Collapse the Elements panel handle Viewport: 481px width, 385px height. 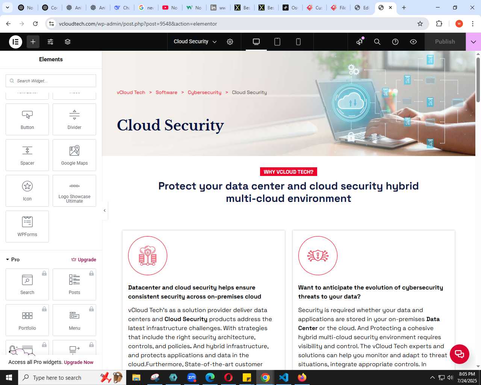[104, 210]
